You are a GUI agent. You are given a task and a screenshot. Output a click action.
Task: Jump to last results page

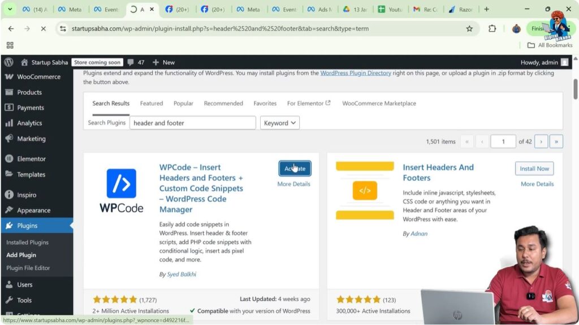tap(556, 141)
